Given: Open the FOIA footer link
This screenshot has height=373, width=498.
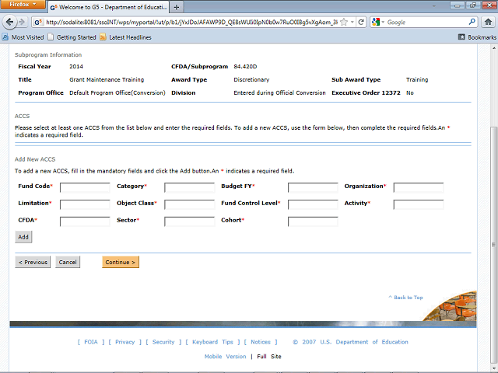Looking at the screenshot, I should click(x=91, y=342).
